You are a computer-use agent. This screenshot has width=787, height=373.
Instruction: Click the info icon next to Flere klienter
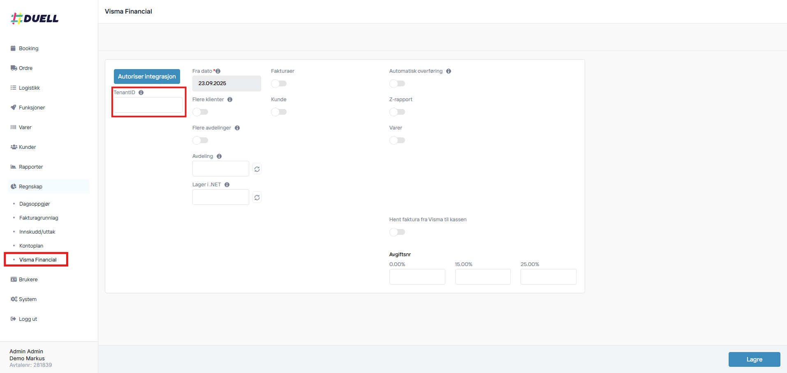point(230,100)
